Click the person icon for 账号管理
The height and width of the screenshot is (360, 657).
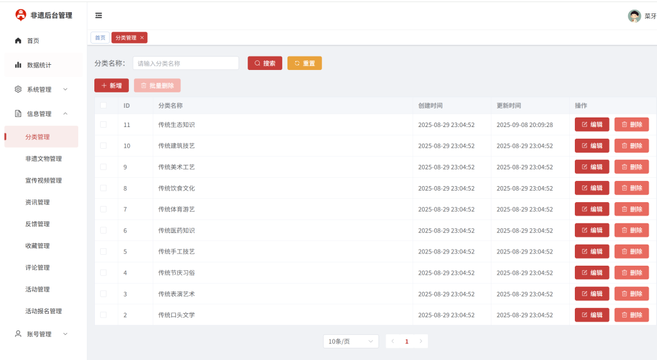[x=18, y=334]
